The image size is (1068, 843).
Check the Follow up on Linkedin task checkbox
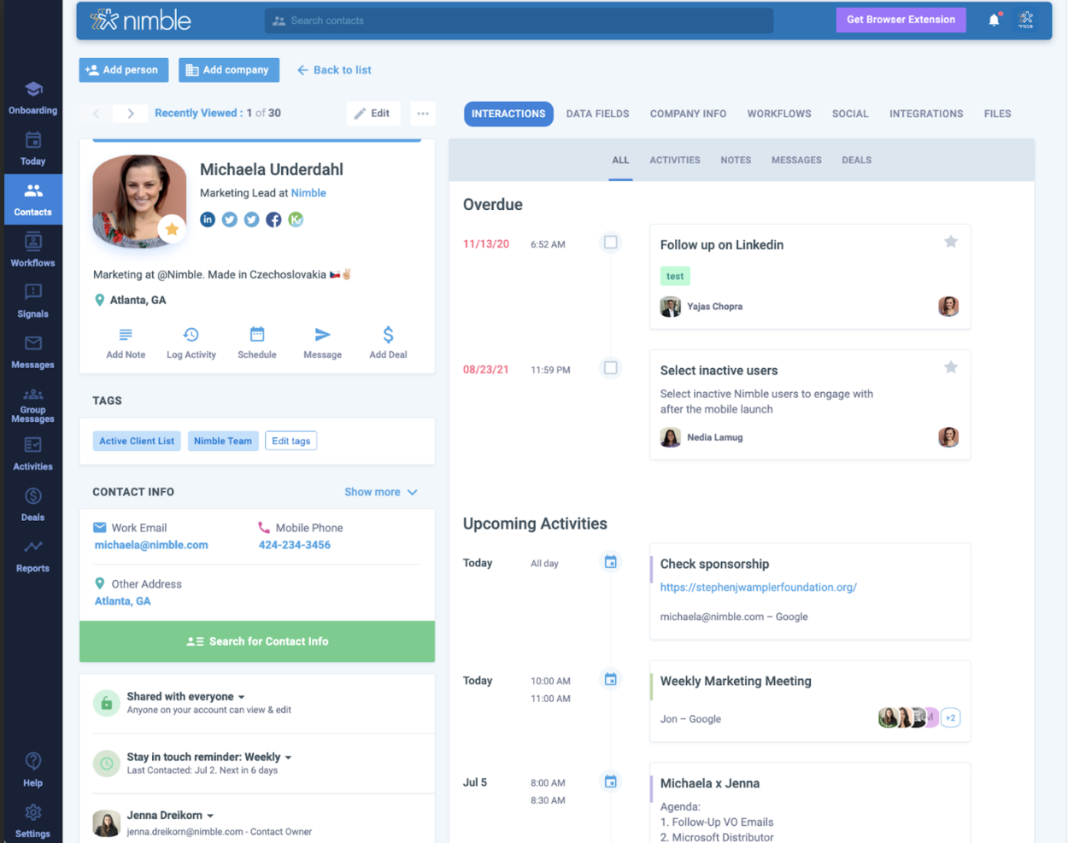click(x=611, y=243)
